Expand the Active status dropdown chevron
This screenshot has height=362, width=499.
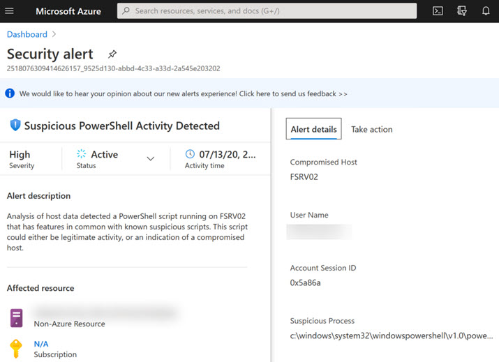tap(151, 158)
